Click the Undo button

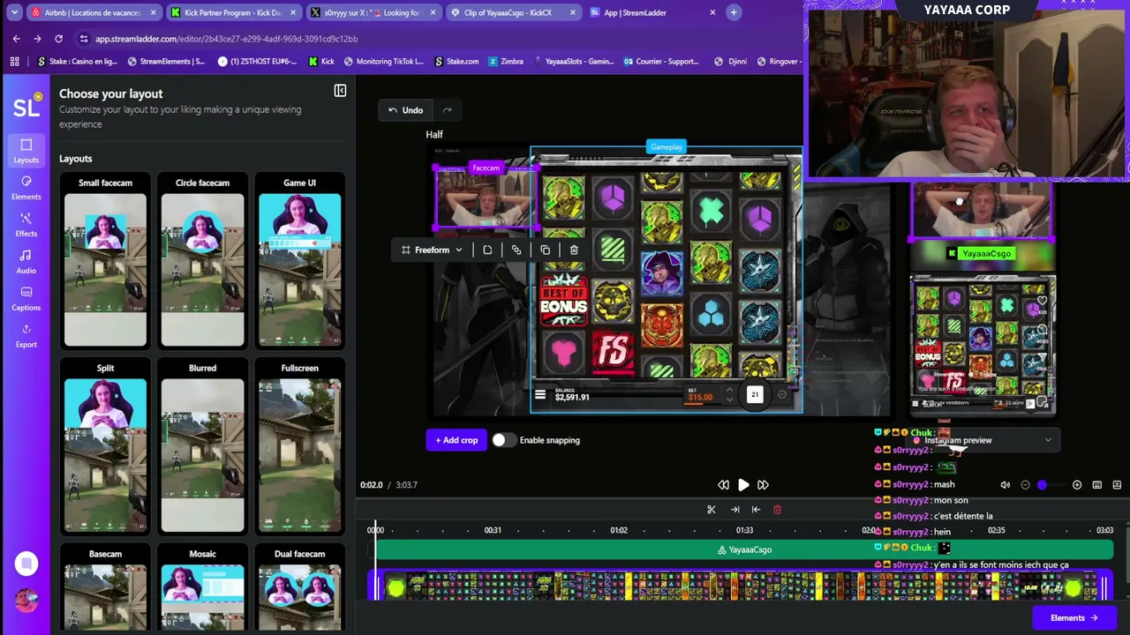tap(406, 110)
